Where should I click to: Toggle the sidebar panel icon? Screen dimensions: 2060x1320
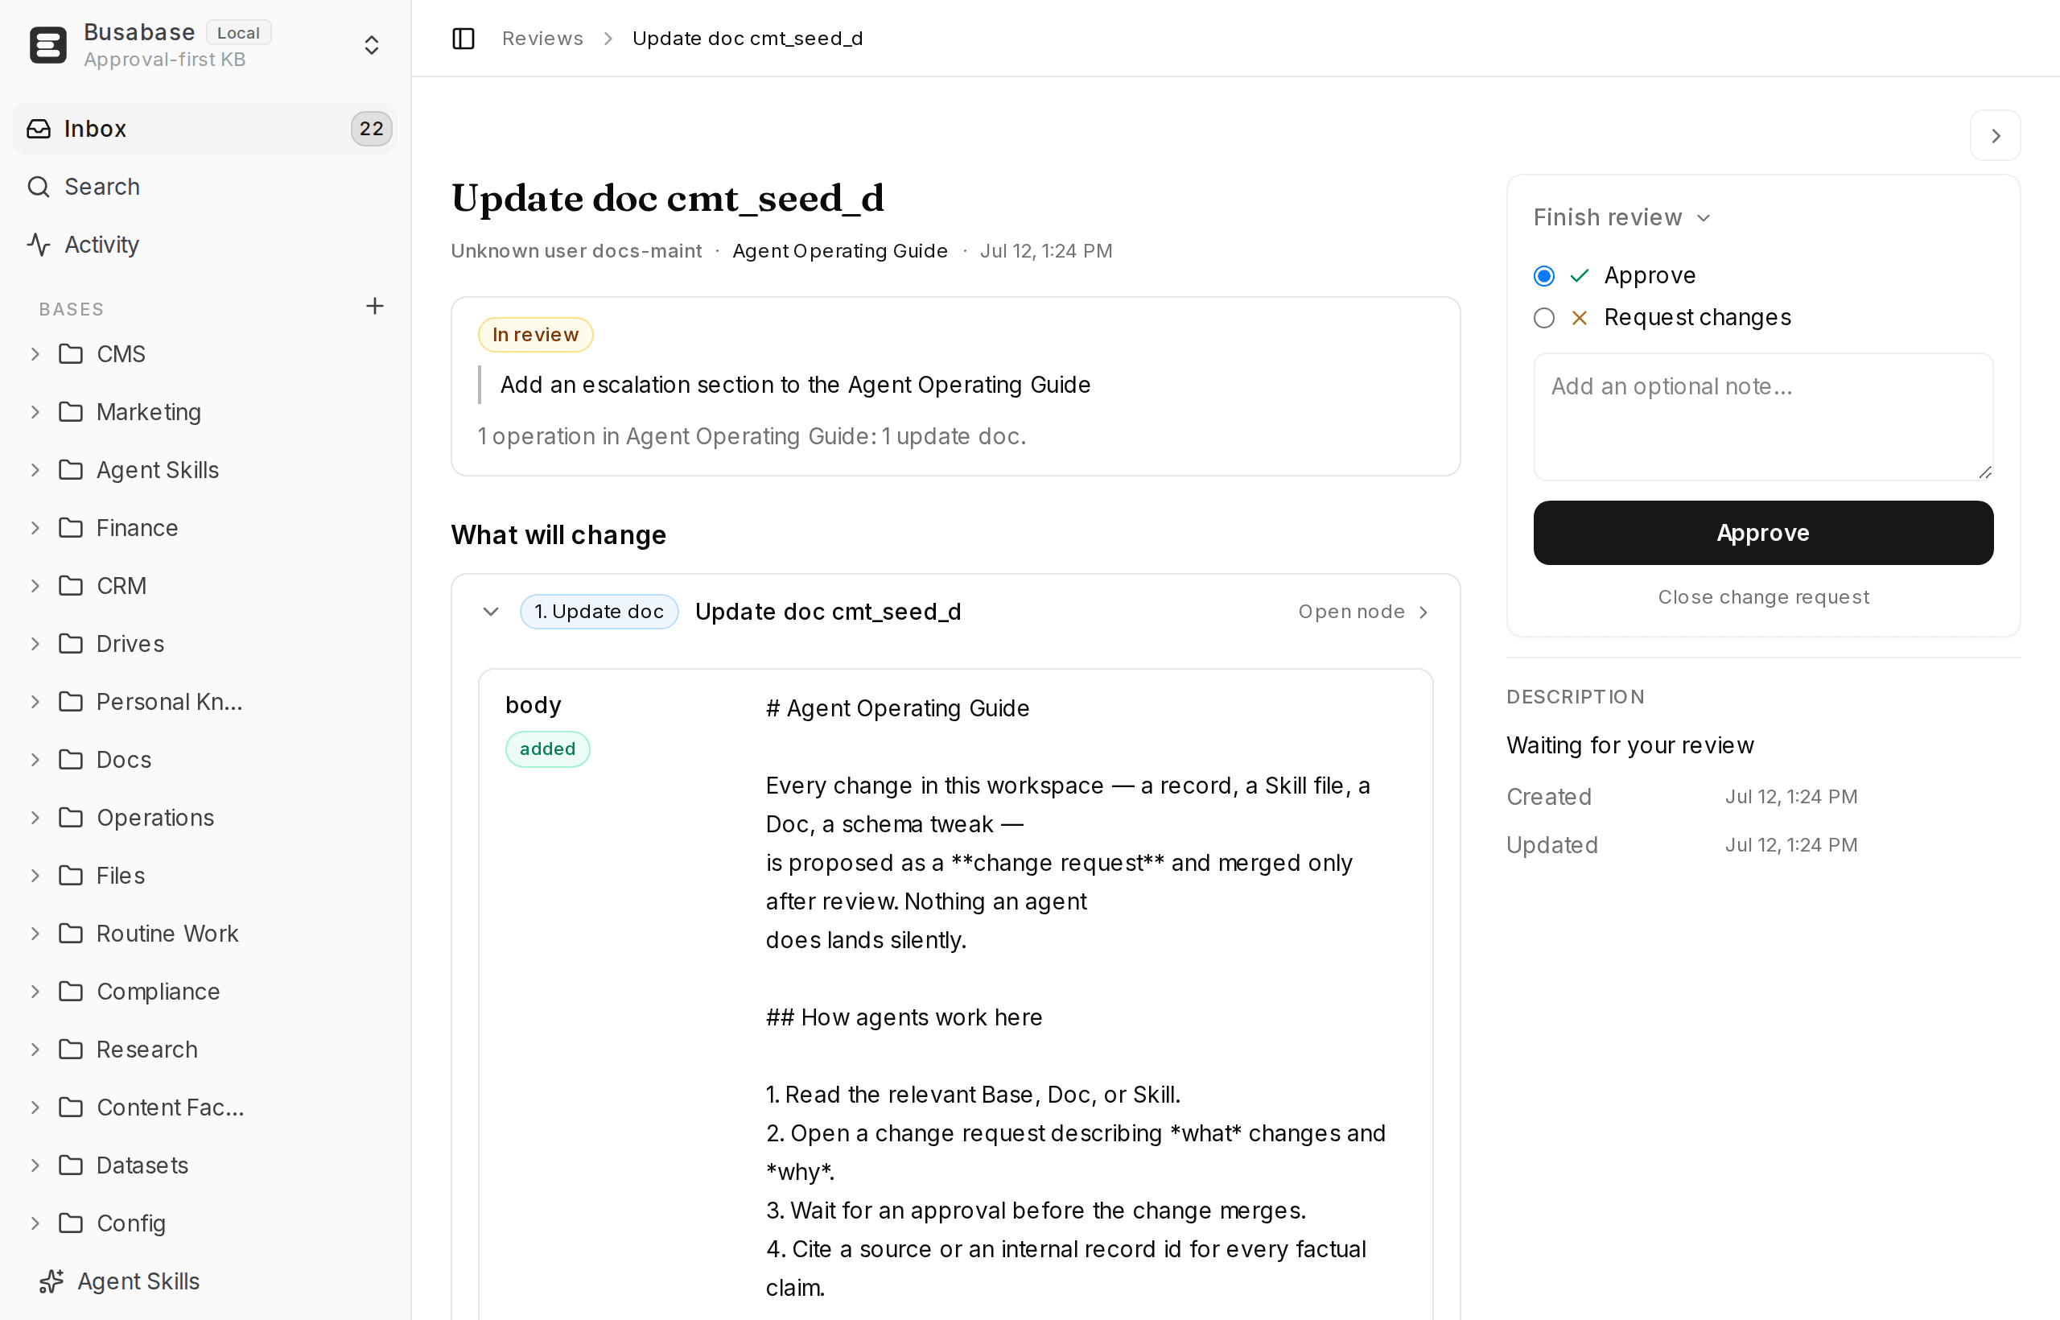(463, 39)
